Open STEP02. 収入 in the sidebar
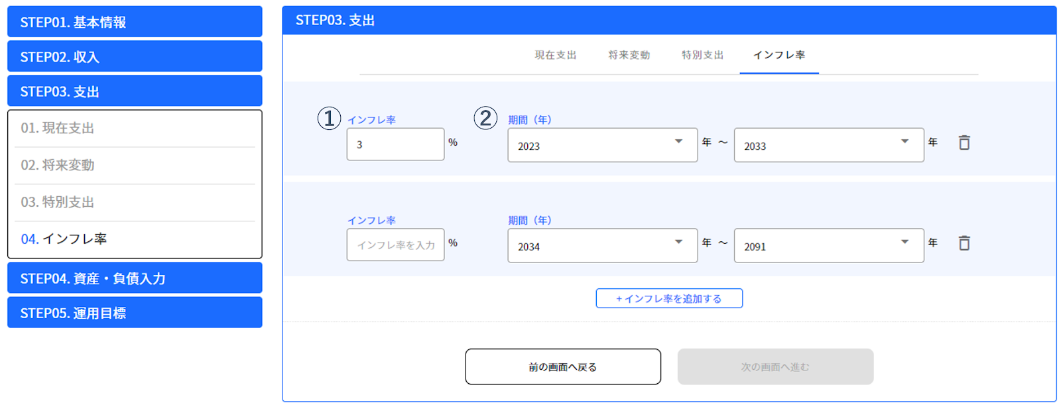The height and width of the screenshot is (407, 1061). point(135,56)
